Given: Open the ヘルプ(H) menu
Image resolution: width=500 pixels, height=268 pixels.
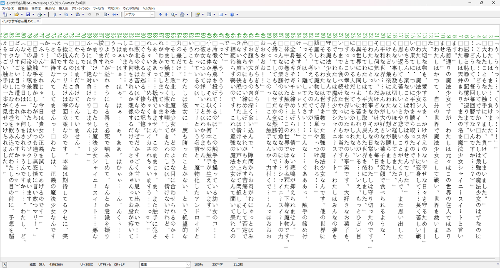Looking at the screenshot, I should [149, 8].
